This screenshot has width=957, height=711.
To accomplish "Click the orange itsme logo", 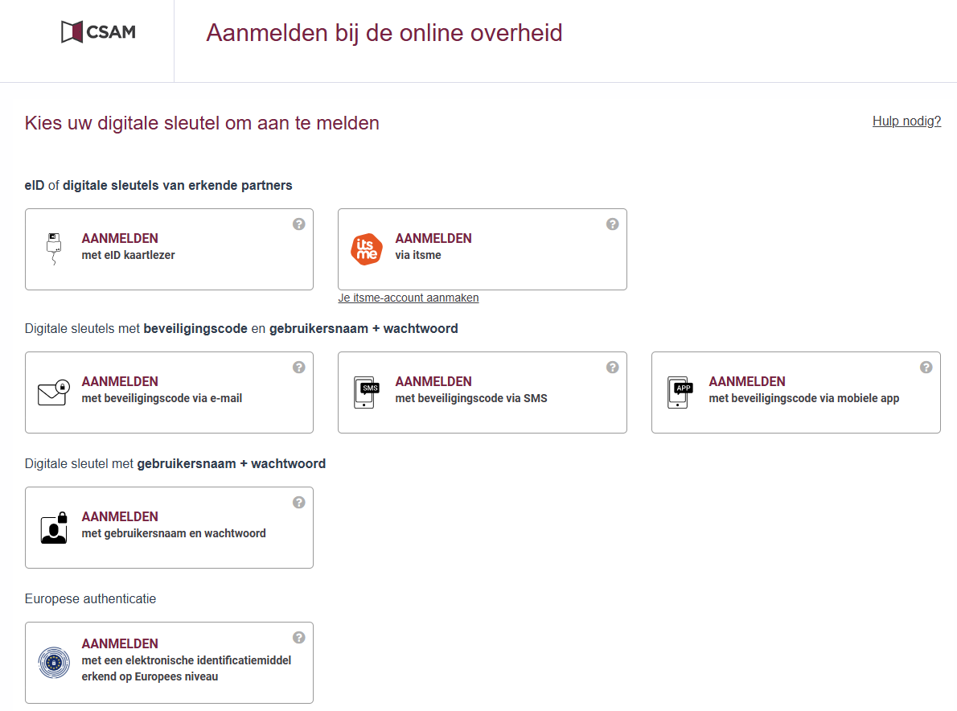I will click(367, 249).
